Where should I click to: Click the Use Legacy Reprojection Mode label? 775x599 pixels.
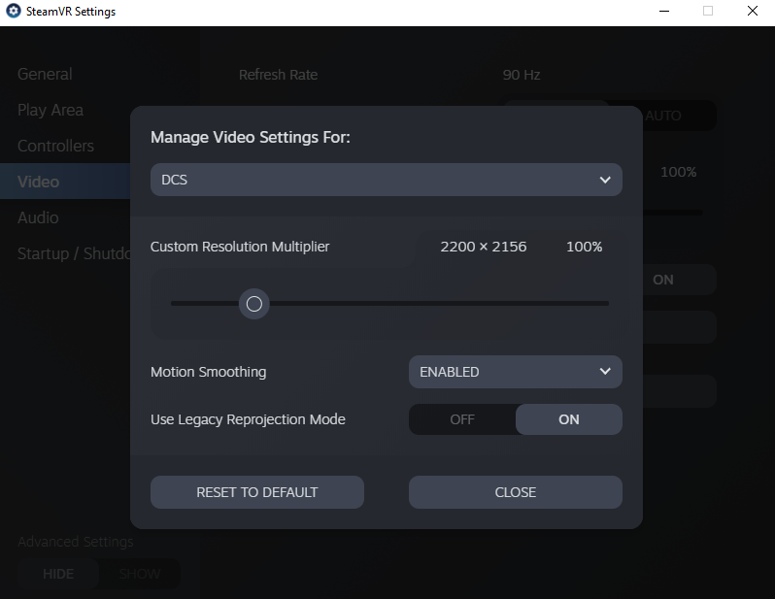pyautogui.click(x=248, y=419)
